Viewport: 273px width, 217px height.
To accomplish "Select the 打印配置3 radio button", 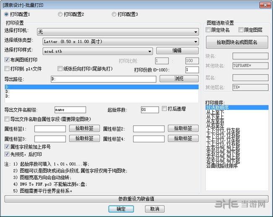I will (x=114, y=14).
